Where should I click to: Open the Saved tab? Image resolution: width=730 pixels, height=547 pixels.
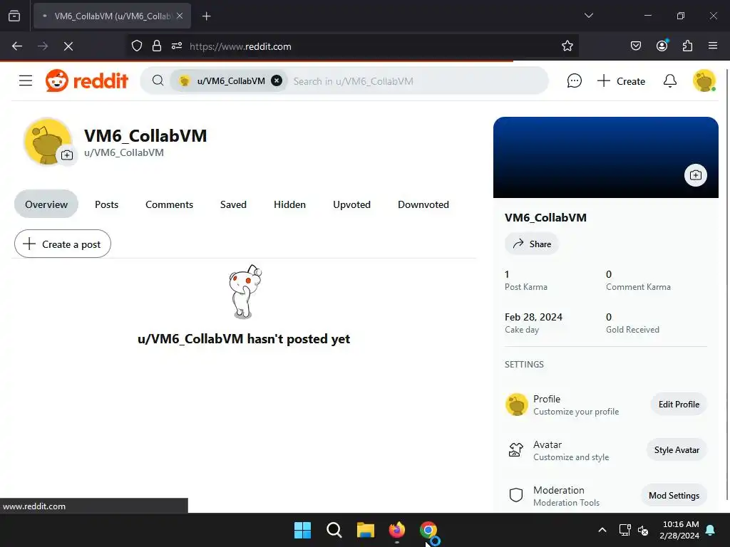(x=233, y=204)
